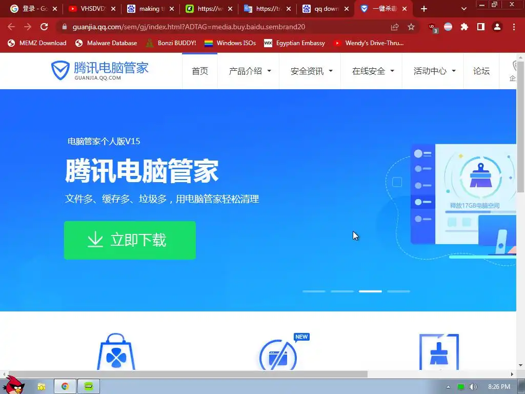Click the 8:26 PM taskbar clock
Screen dimensions: 525x394
[499, 387]
